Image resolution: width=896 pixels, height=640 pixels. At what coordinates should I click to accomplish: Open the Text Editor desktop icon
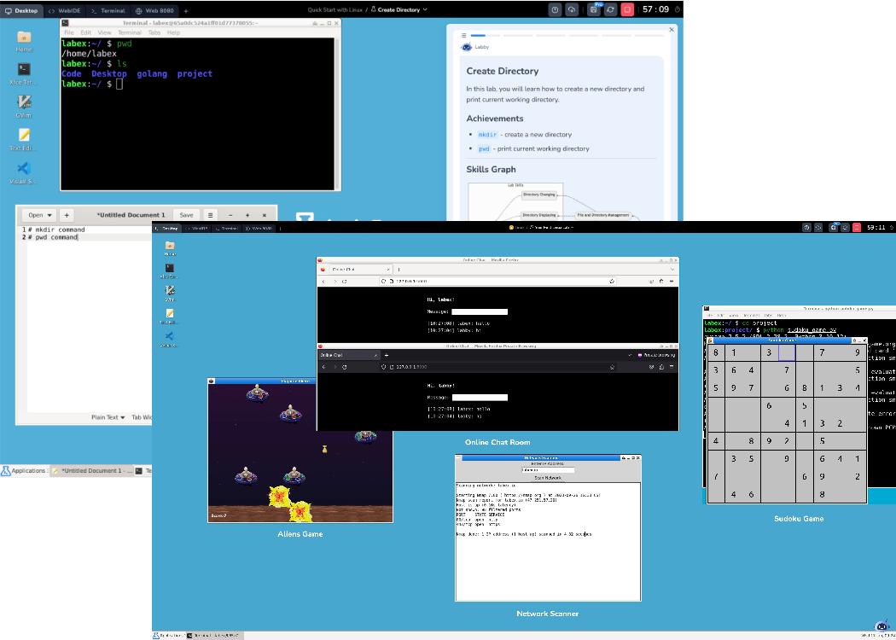pyautogui.click(x=24, y=136)
